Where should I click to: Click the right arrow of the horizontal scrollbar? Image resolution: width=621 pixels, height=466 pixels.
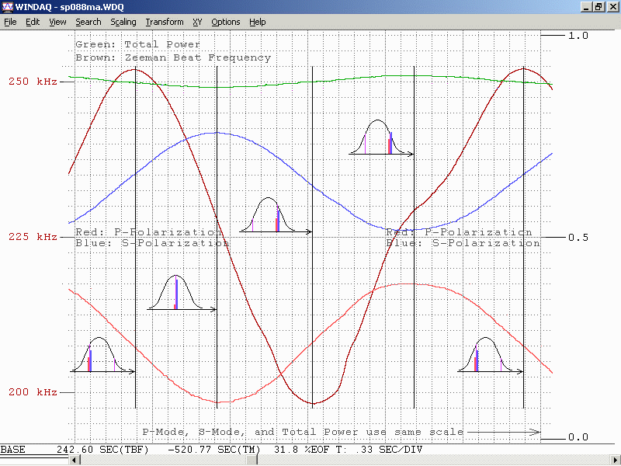click(616, 461)
